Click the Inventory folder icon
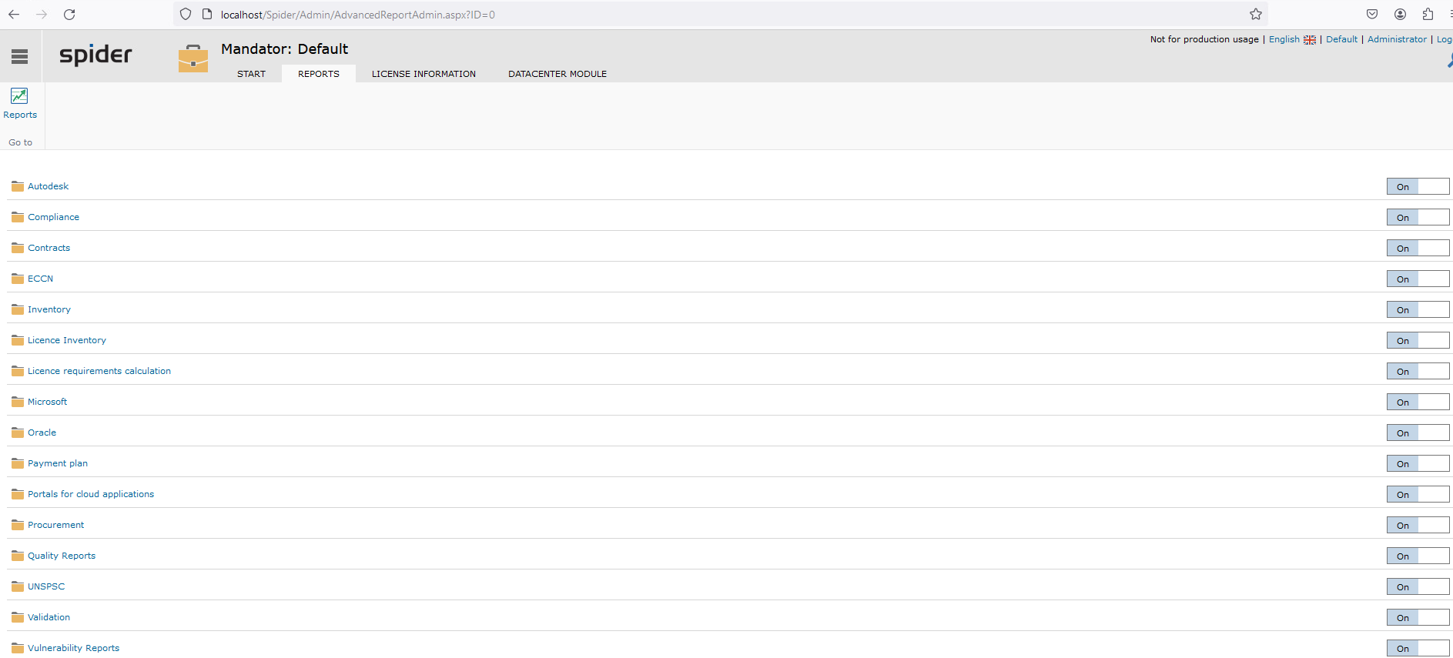The width and height of the screenshot is (1453, 658). pyautogui.click(x=18, y=309)
